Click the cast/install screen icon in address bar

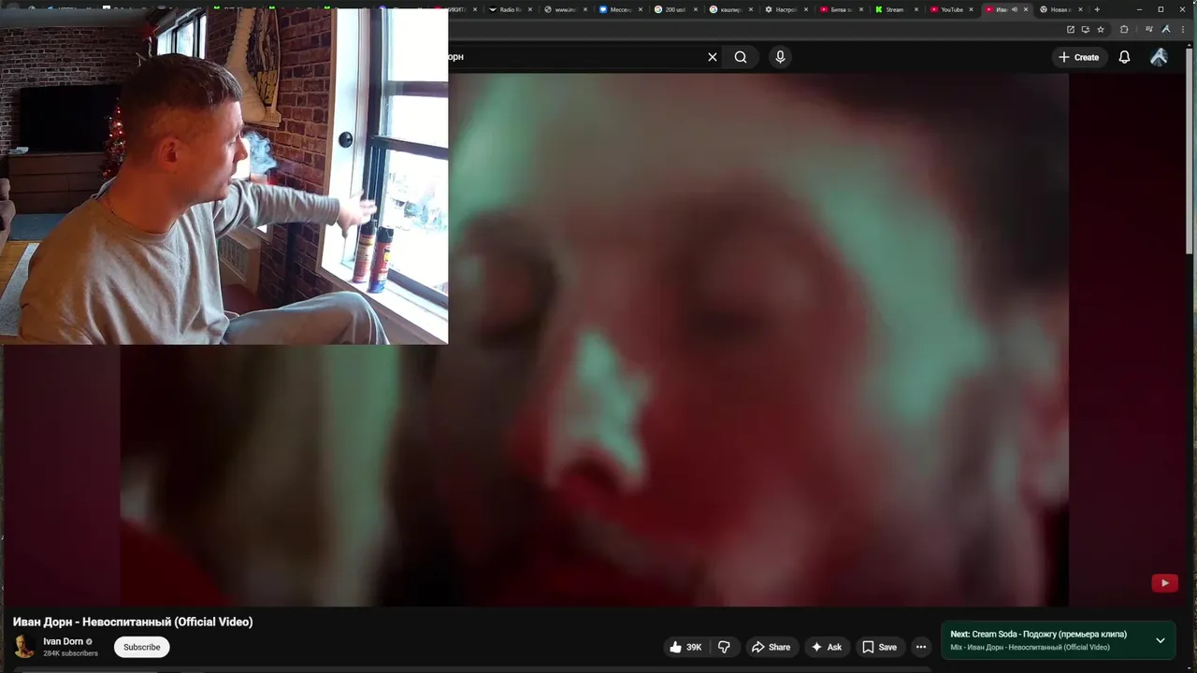point(1086,29)
